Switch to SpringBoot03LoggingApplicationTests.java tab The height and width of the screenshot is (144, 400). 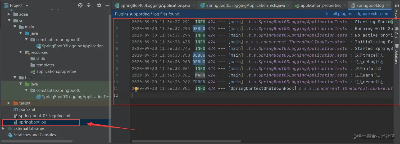click(x=246, y=5)
